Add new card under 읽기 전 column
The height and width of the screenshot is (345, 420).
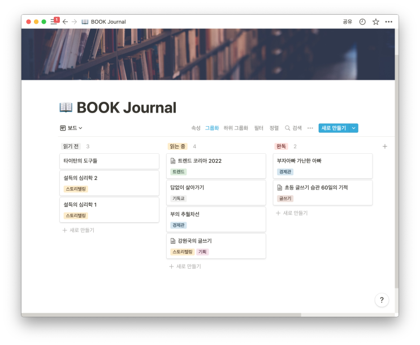(79, 230)
